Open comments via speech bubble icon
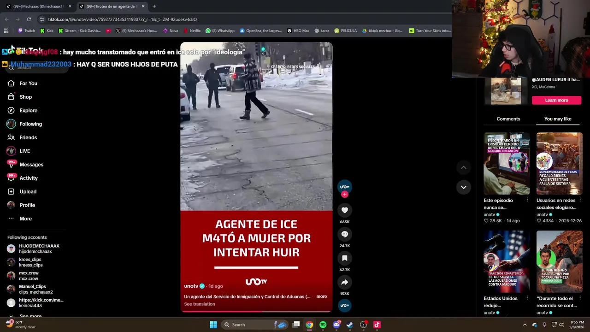Screen dimensions: 590x332 pyautogui.click(x=344, y=234)
